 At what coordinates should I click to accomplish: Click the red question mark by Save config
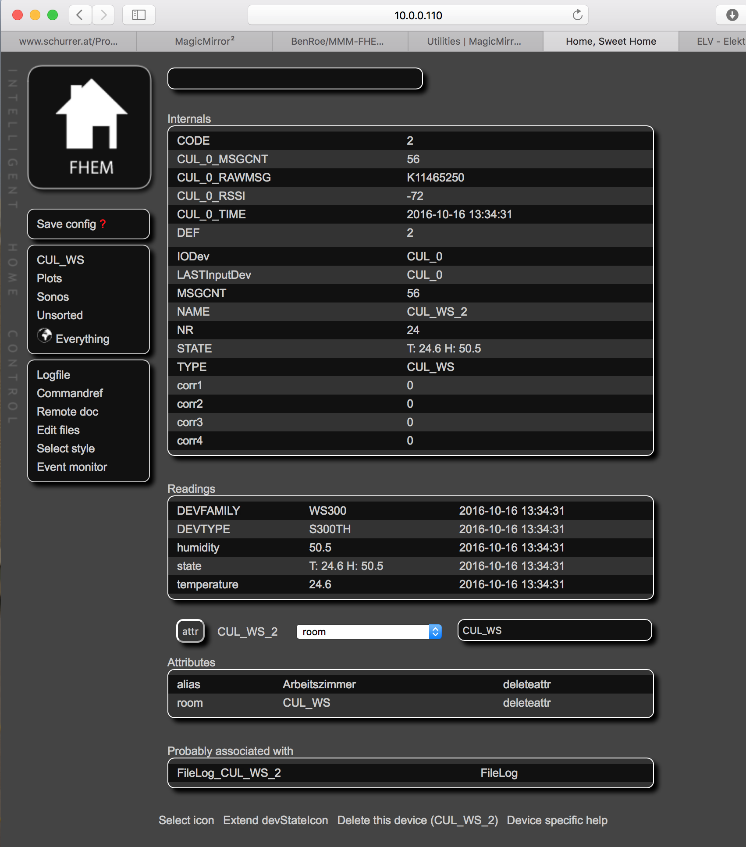point(103,224)
